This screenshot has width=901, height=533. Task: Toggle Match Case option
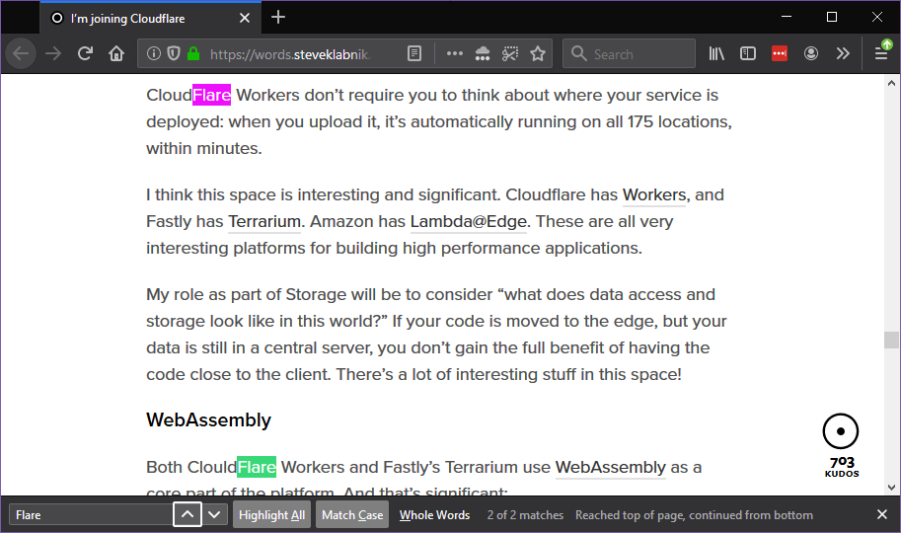352,514
